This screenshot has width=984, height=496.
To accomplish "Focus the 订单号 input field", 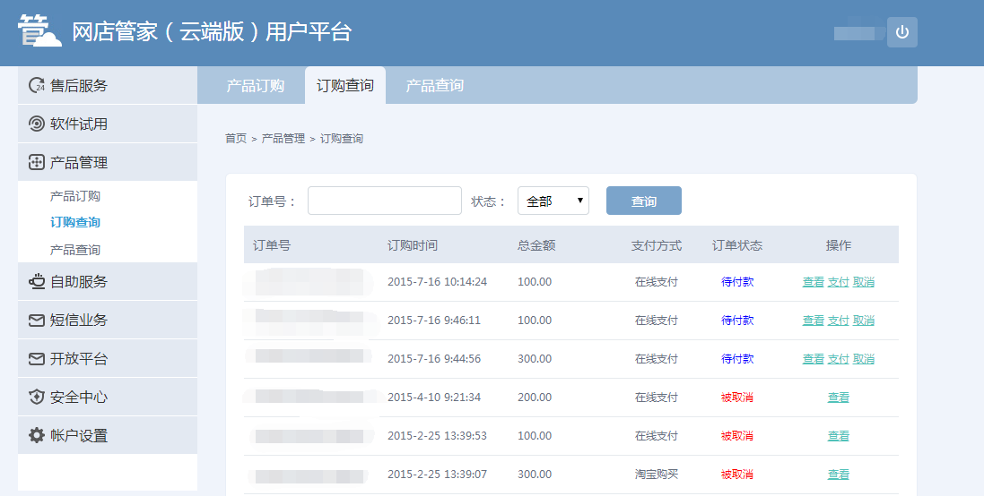I will coord(384,201).
